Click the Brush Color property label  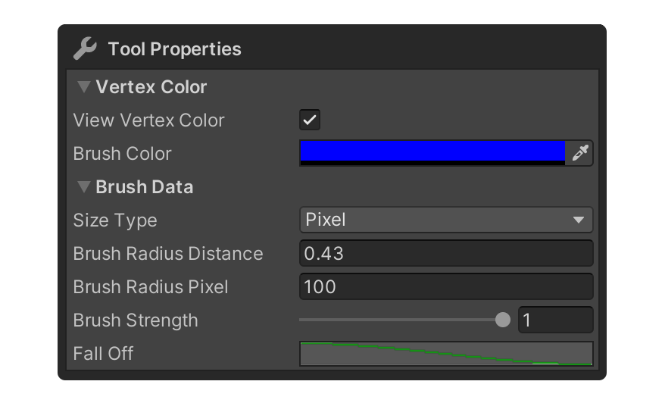122,154
